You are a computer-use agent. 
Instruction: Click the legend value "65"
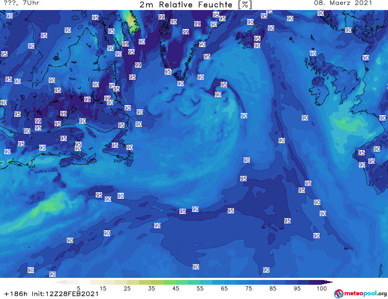pos(224,288)
